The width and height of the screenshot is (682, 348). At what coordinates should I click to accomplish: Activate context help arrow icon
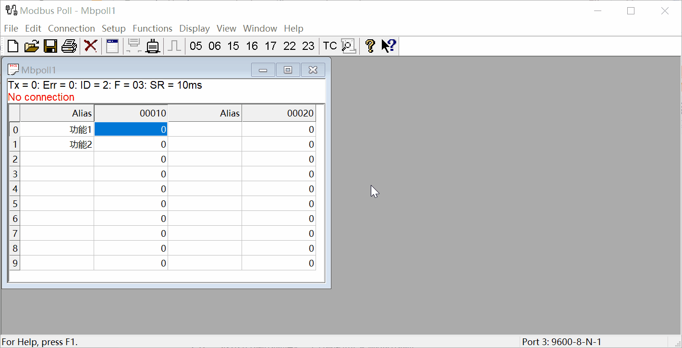[389, 46]
